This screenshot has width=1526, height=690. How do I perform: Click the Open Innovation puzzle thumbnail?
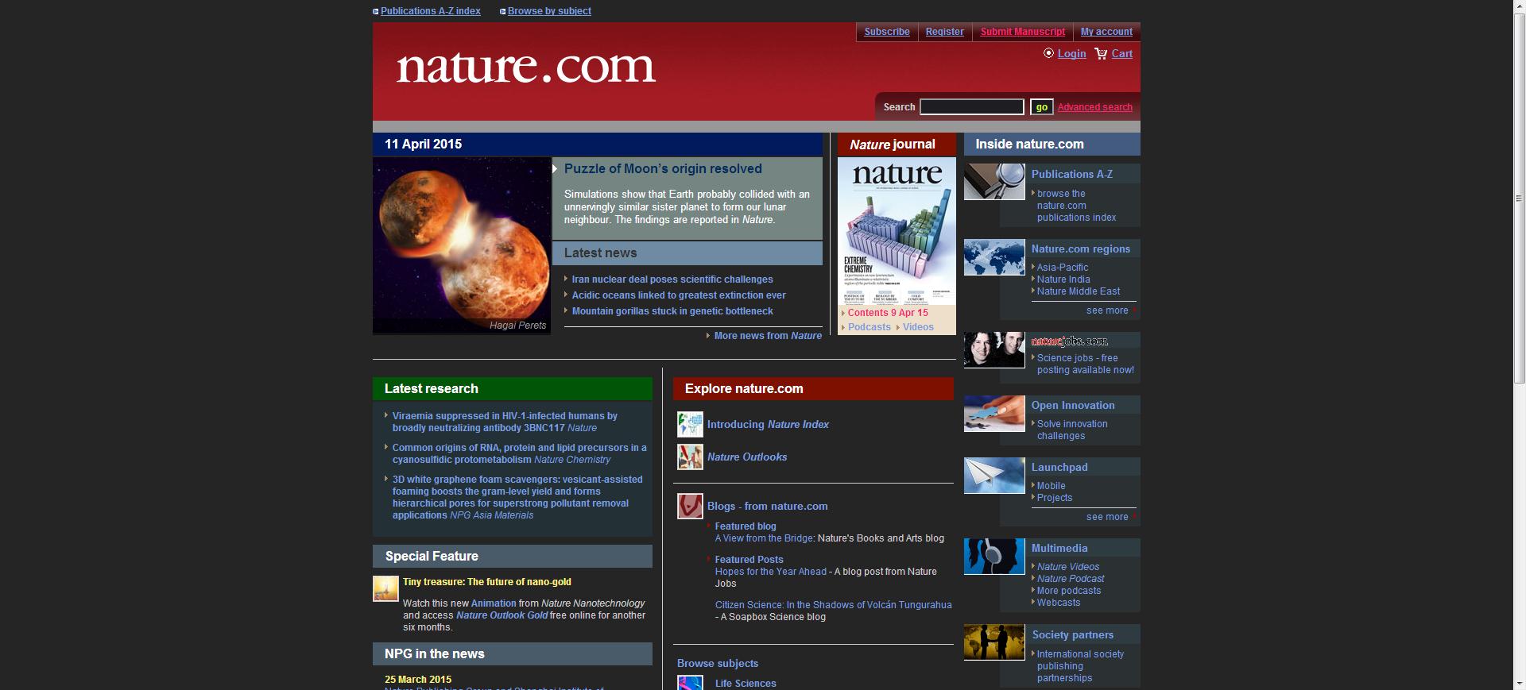[x=994, y=414]
